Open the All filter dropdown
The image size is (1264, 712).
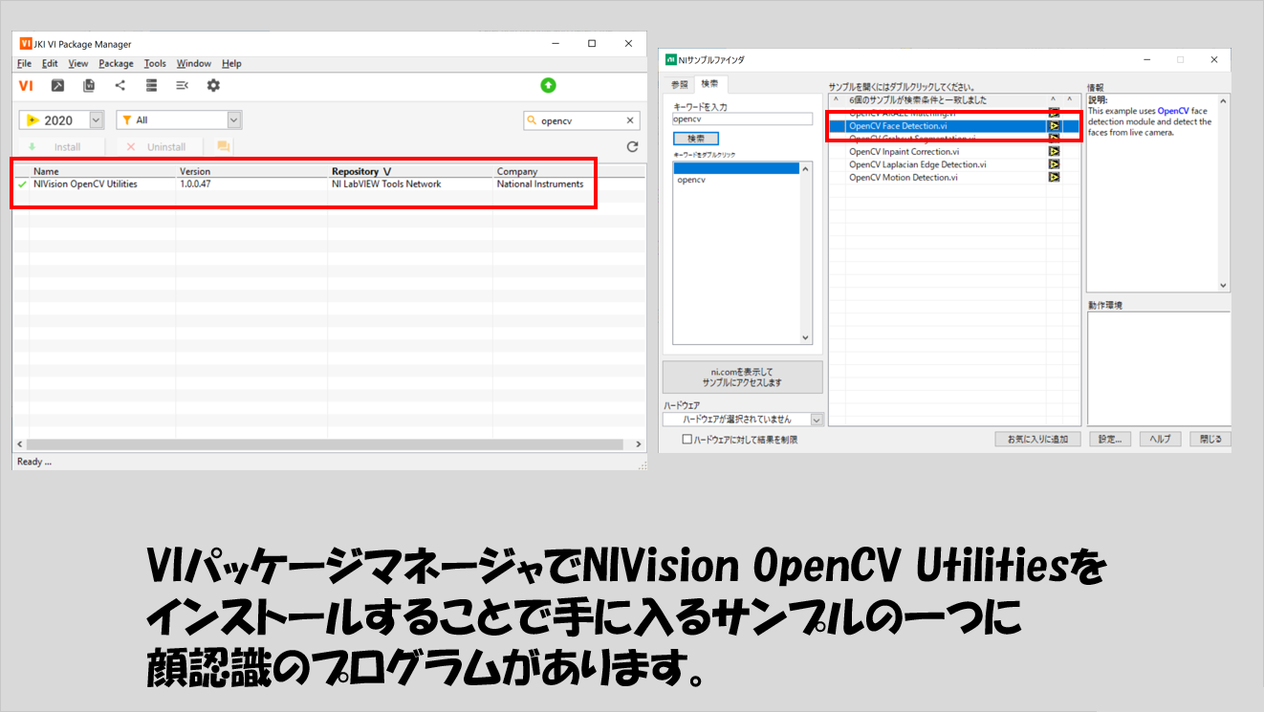click(x=234, y=120)
